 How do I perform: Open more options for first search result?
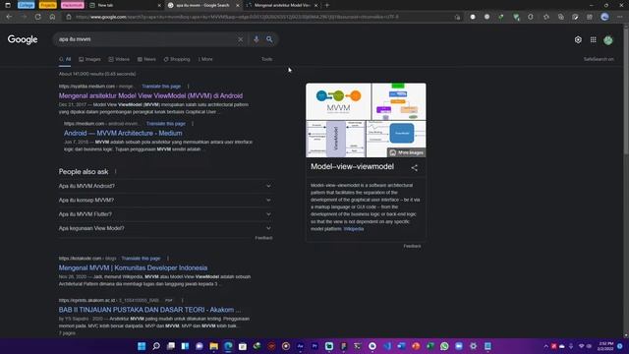[188, 87]
